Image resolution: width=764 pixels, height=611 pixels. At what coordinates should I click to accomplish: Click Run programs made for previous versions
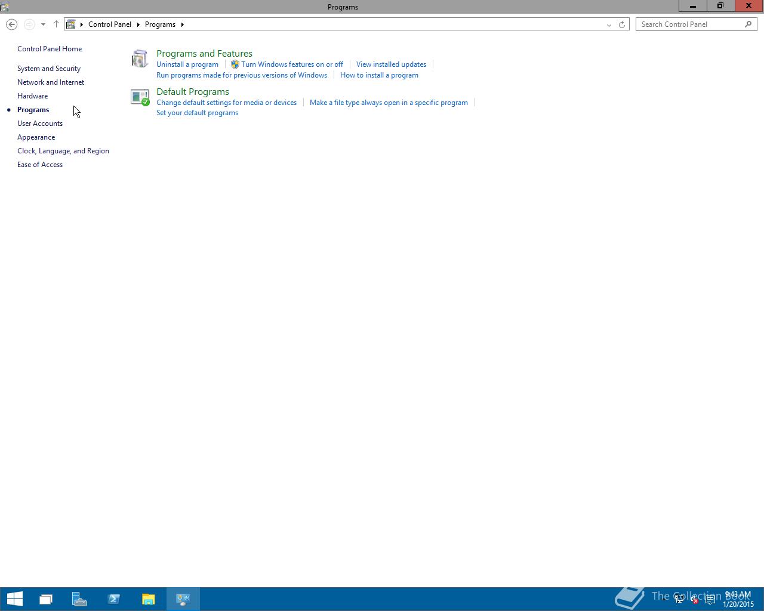tap(242, 75)
